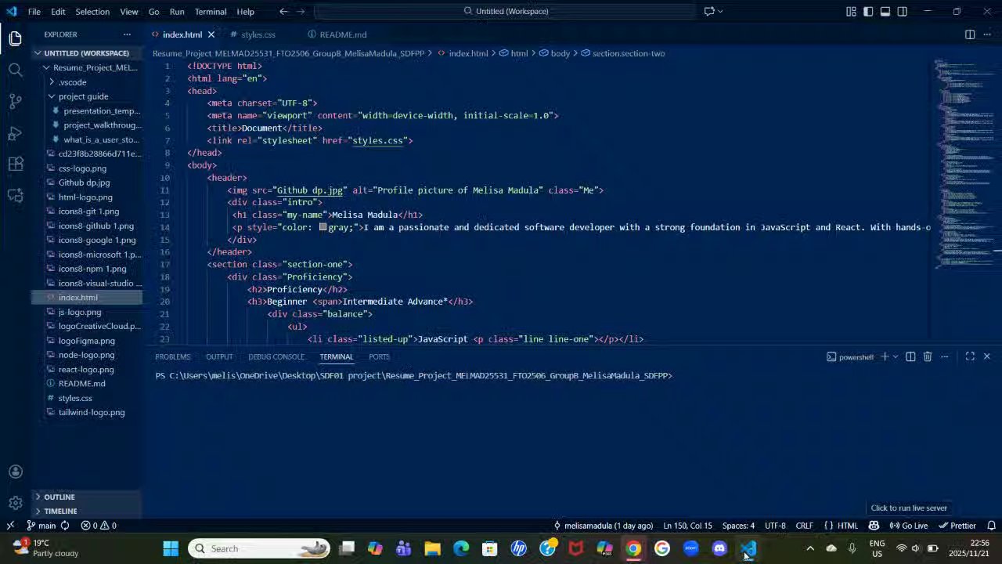1002x564 pixels.
Task: Collapse the project guide folder
Action: pos(83,96)
